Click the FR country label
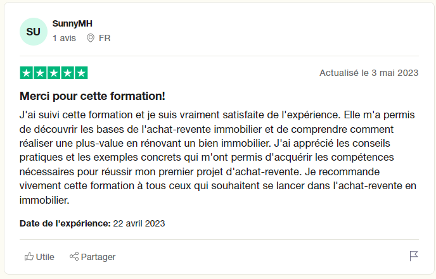 coord(105,38)
